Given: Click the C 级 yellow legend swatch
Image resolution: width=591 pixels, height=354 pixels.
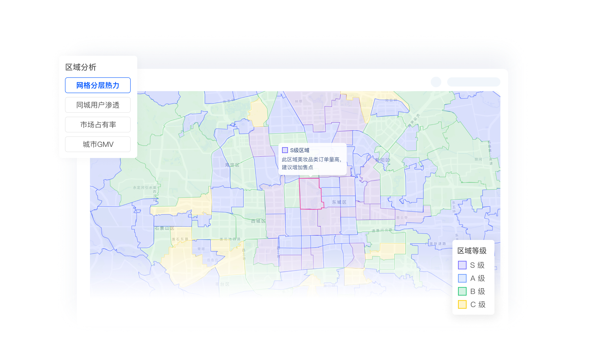Looking at the screenshot, I should click(x=462, y=305).
